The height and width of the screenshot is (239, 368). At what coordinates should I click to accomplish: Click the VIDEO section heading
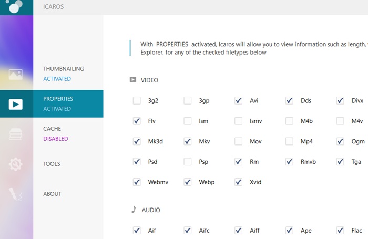(149, 80)
